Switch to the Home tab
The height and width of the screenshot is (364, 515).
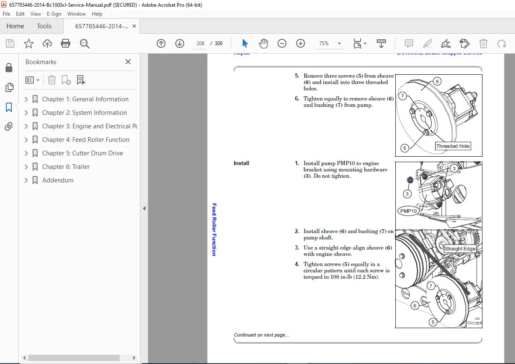pyautogui.click(x=15, y=26)
